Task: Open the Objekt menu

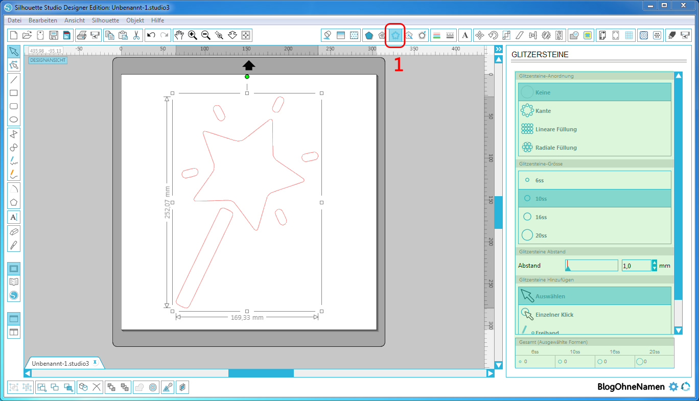Action: (x=135, y=20)
